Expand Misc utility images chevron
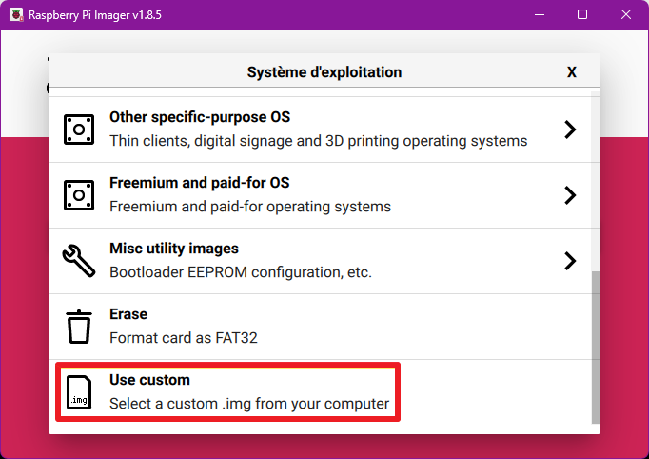 [570, 261]
